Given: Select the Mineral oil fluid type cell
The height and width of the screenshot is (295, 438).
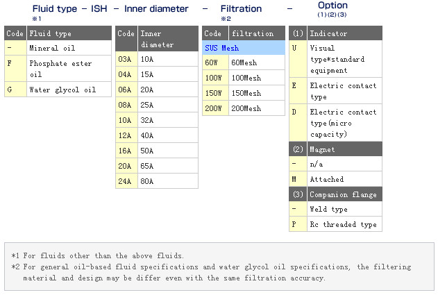Looking at the screenshot, I should (x=68, y=48).
